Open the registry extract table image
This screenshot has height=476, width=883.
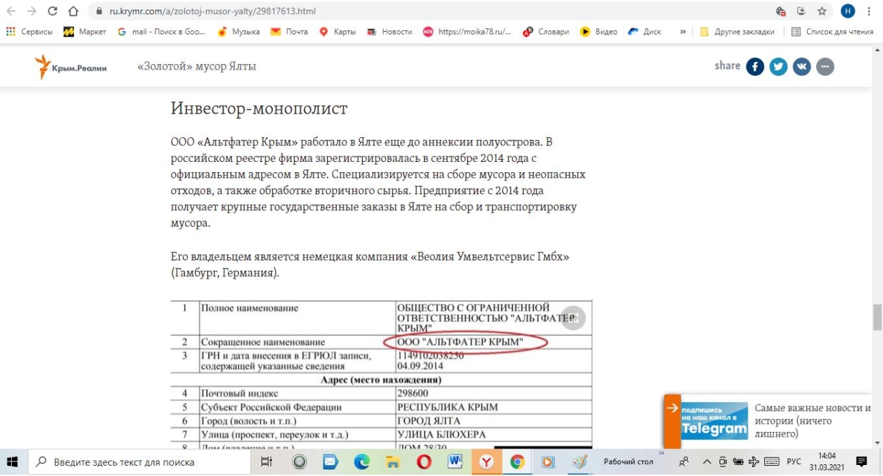pyautogui.click(x=381, y=375)
